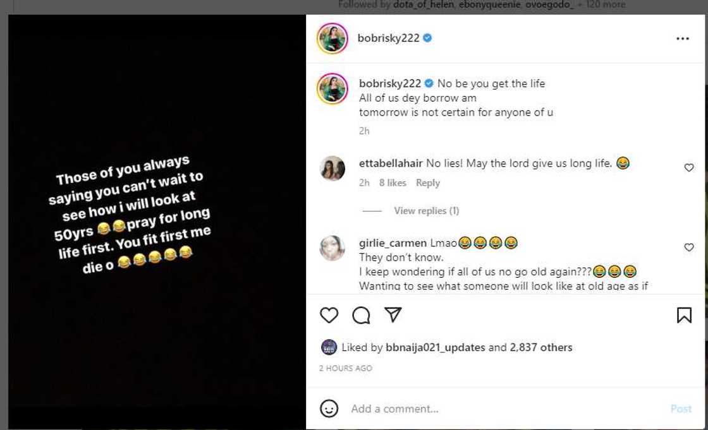This screenshot has width=708, height=430.
Task: Click '2,837 others' to view likers
Action: click(x=540, y=347)
